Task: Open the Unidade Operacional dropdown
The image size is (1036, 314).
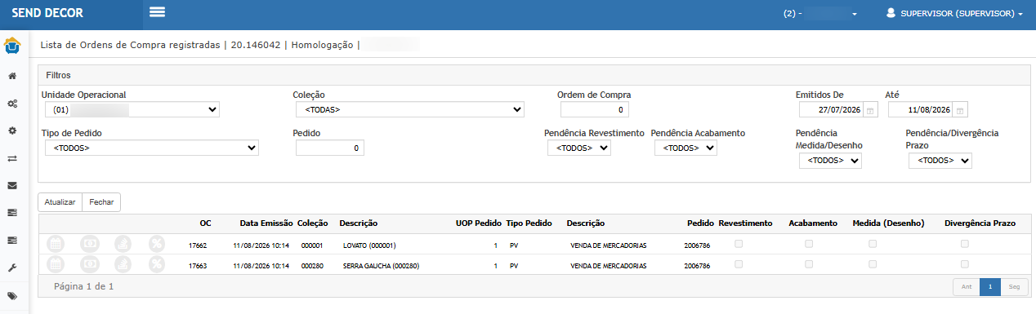Action: 132,109
